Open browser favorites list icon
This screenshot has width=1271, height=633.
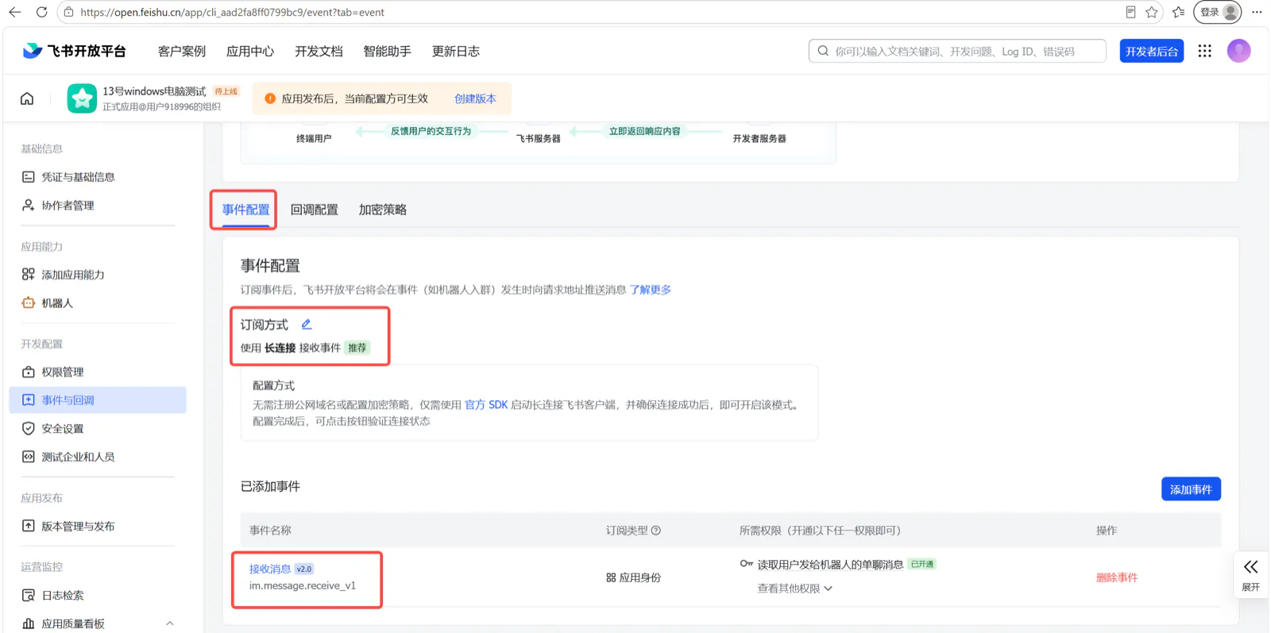click(x=1179, y=12)
